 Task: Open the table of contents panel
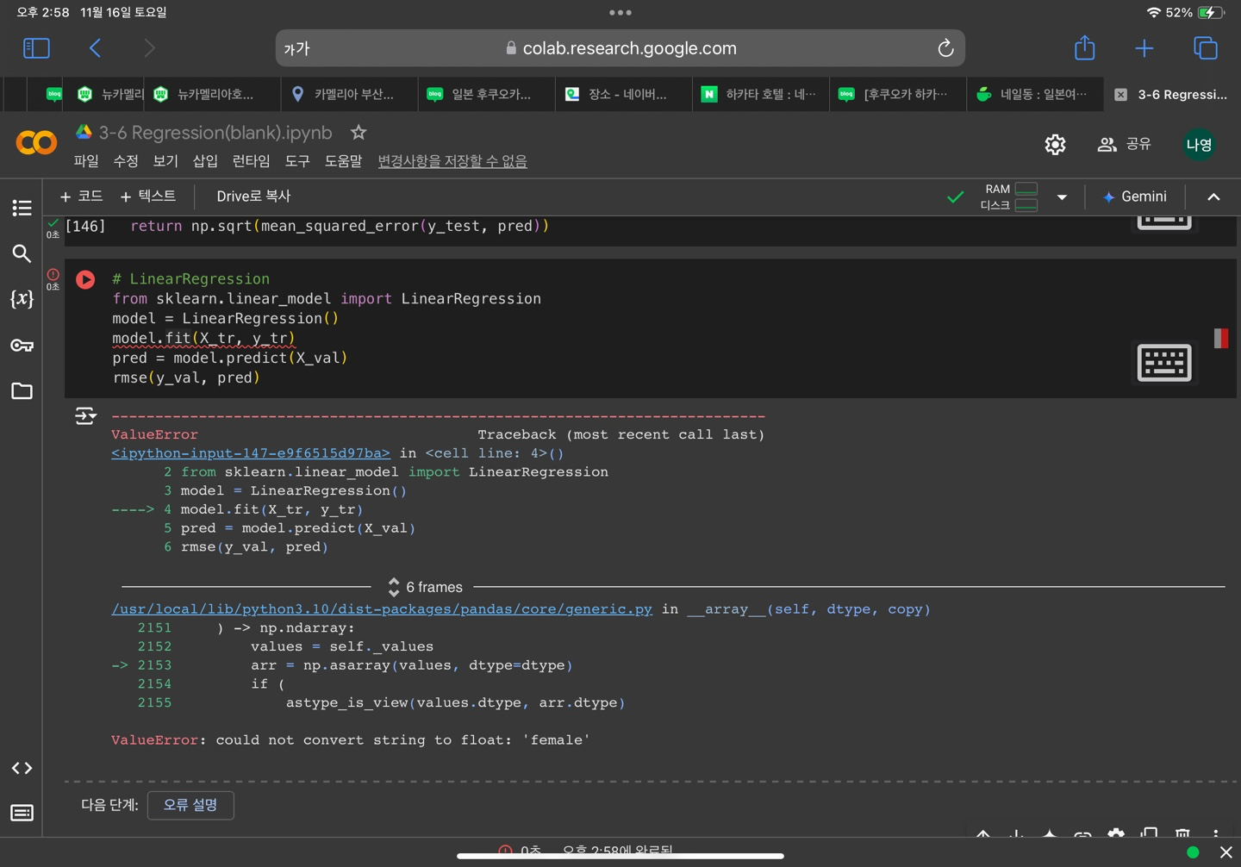tap(22, 208)
